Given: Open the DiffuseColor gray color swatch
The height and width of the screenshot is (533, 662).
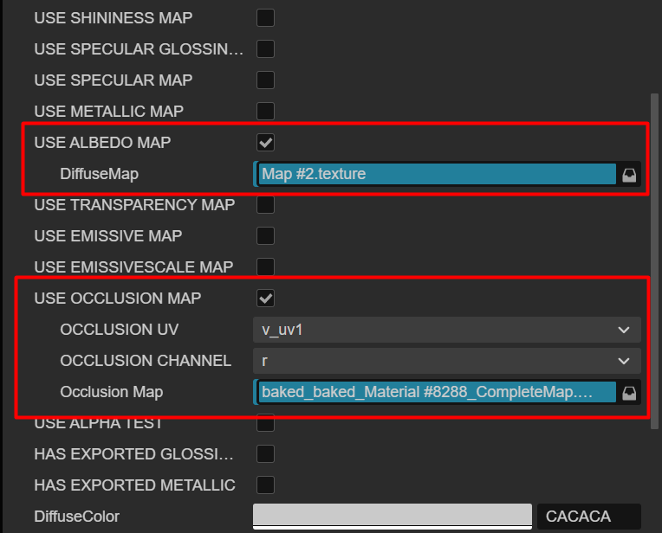Looking at the screenshot, I should [393, 517].
